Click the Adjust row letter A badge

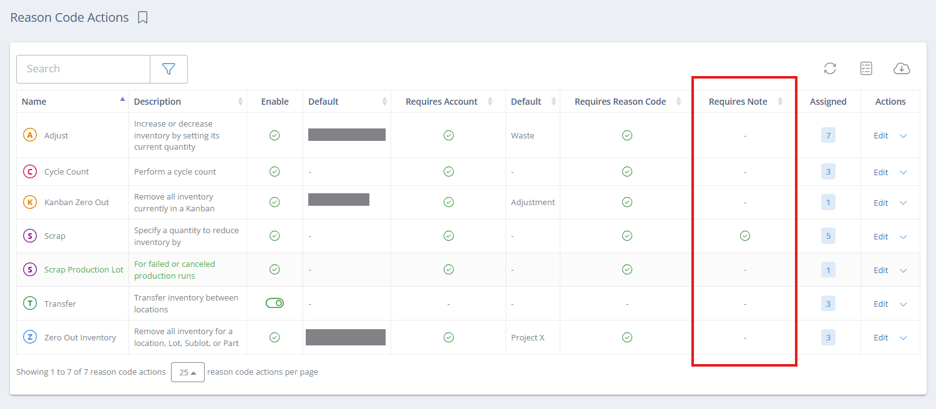pyautogui.click(x=29, y=135)
